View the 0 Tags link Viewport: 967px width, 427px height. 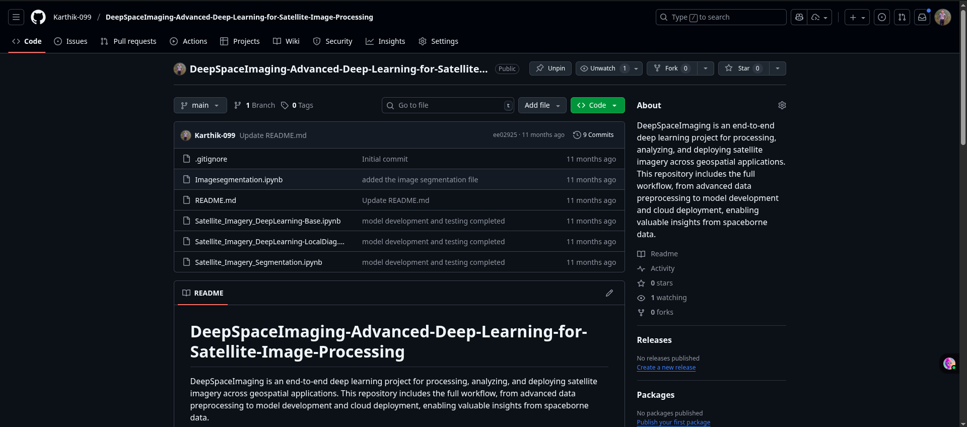pyautogui.click(x=297, y=105)
